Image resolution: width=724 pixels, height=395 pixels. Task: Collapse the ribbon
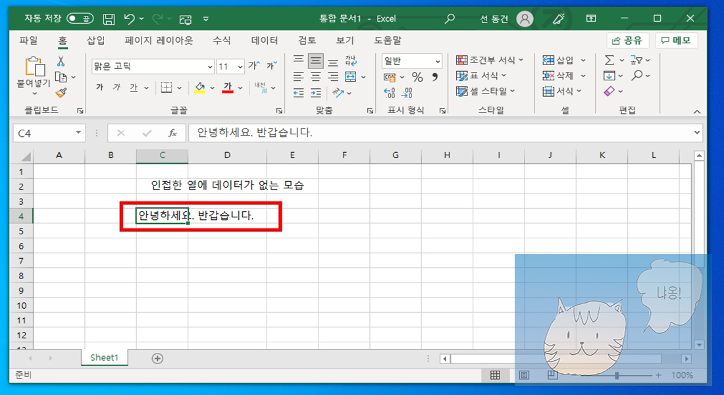[697, 112]
